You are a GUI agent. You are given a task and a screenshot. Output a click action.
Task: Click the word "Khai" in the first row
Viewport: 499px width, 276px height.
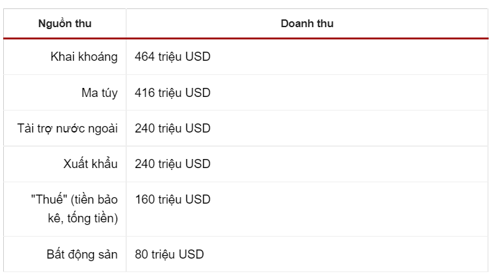[x=61, y=57]
